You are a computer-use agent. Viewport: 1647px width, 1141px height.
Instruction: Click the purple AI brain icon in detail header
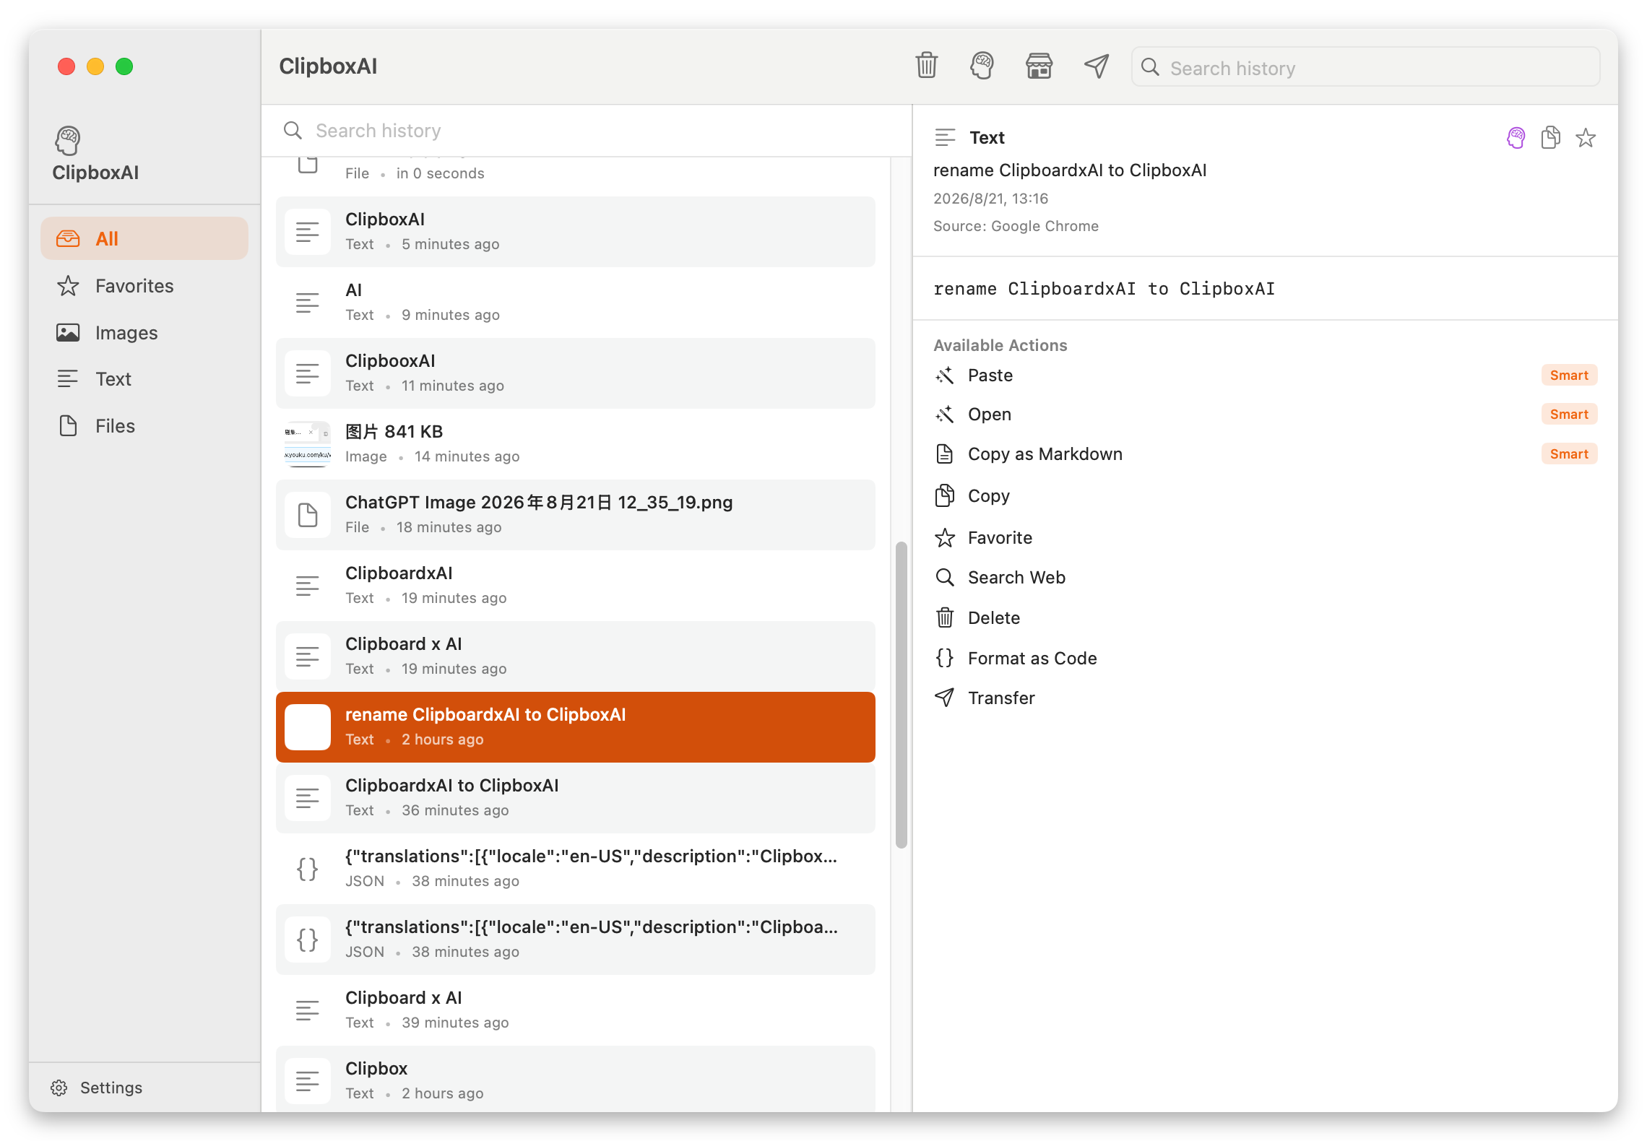click(1516, 137)
